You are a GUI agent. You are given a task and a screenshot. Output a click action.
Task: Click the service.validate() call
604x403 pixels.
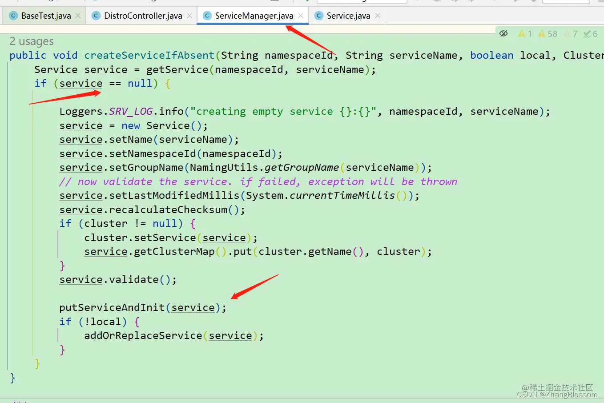pyautogui.click(x=115, y=279)
